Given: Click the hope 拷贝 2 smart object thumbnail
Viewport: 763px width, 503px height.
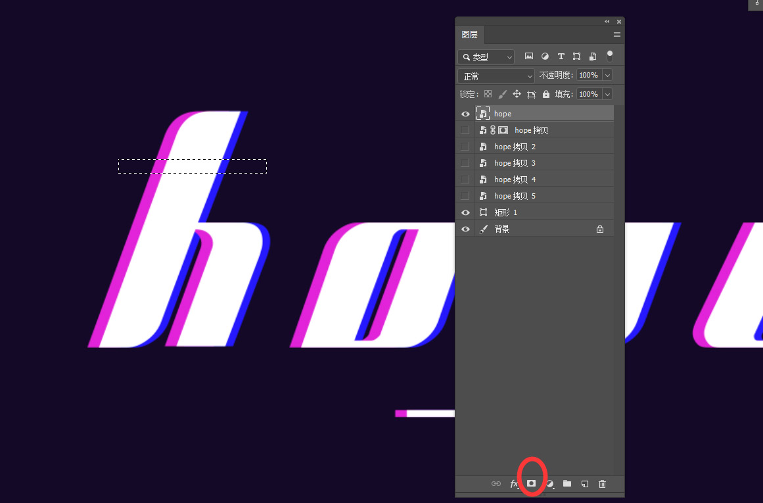Looking at the screenshot, I should [483, 147].
